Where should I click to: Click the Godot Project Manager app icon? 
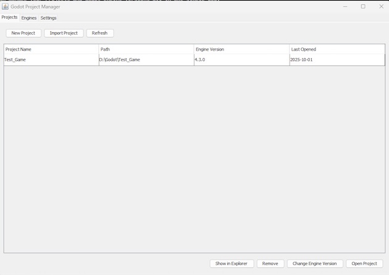point(5,6)
